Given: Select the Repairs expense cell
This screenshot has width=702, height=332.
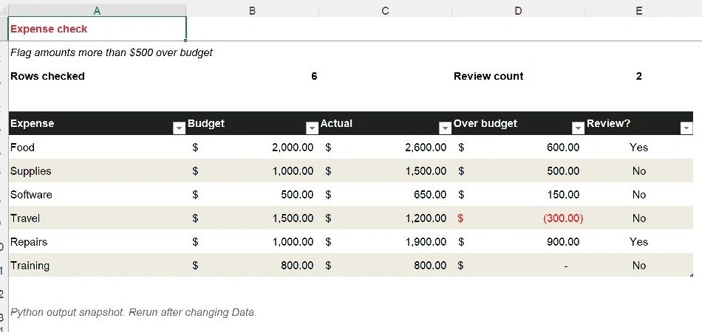Looking at the screenshot, I should (x=97, y=242).
